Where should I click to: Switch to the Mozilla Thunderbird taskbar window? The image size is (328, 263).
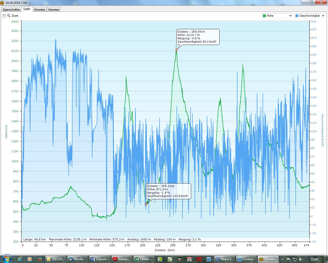77,259
